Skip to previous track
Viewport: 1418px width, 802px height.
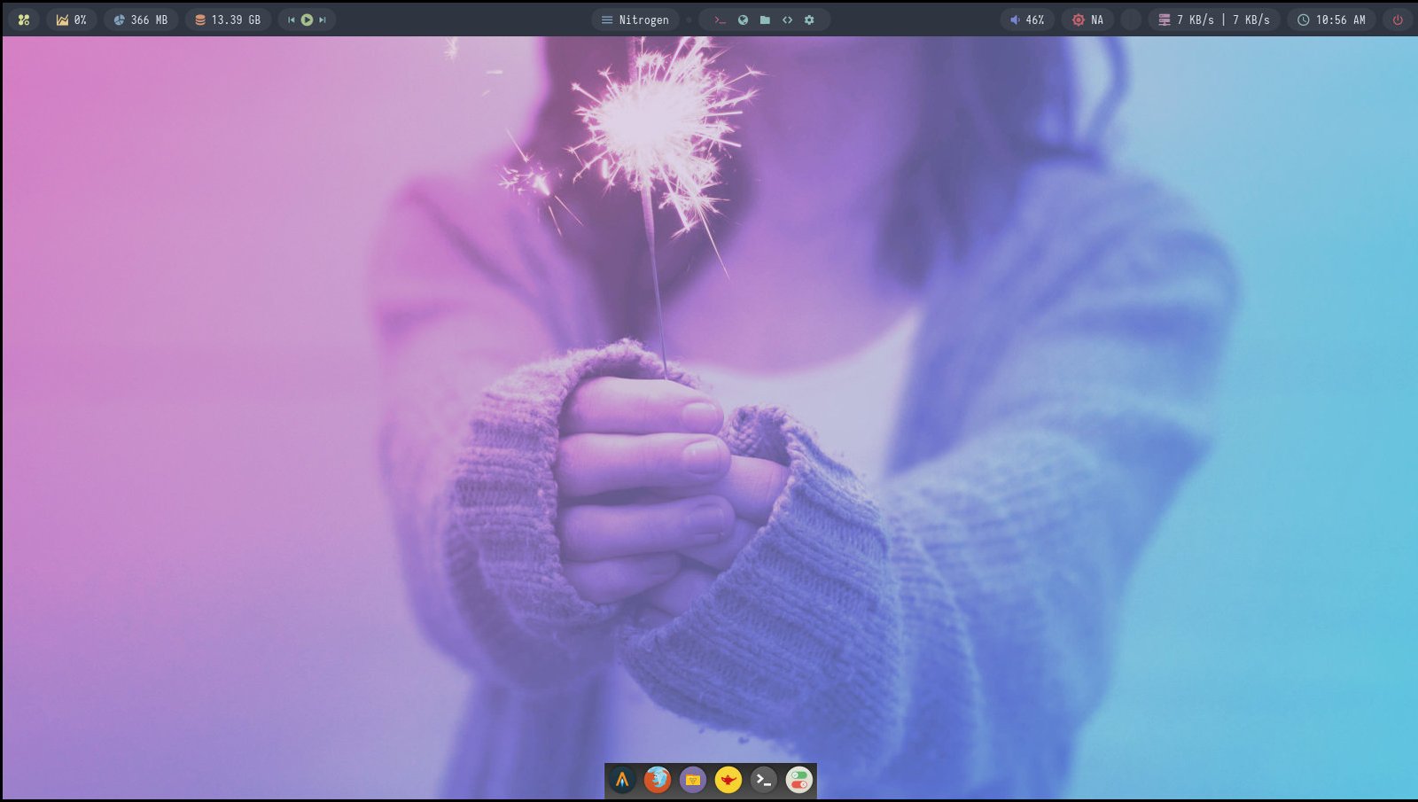[x=291, y=19]
